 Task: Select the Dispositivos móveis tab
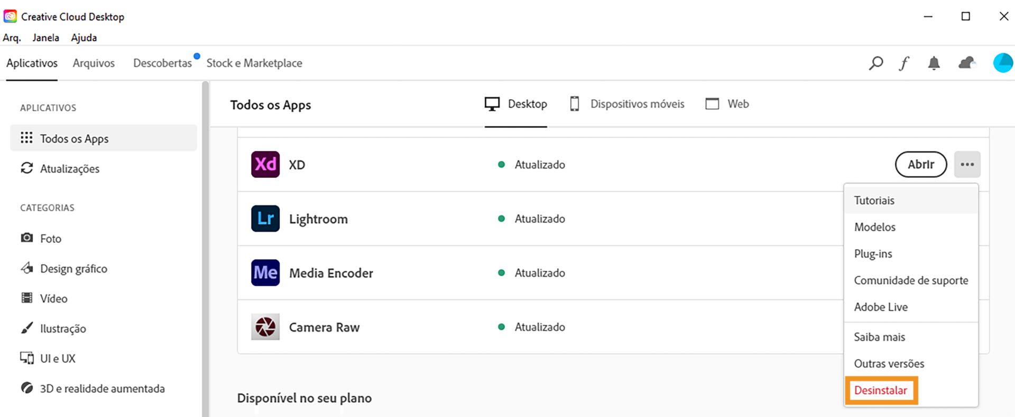click(627, 104)
